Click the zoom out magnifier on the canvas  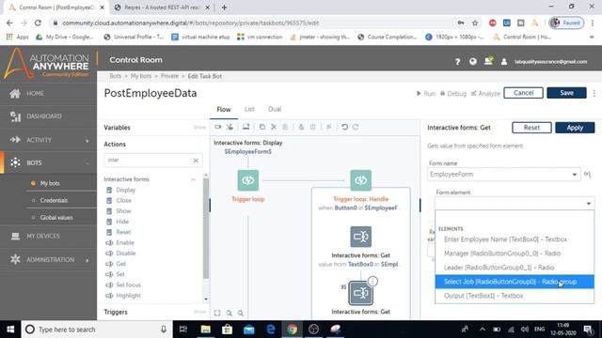pos(241,313)
